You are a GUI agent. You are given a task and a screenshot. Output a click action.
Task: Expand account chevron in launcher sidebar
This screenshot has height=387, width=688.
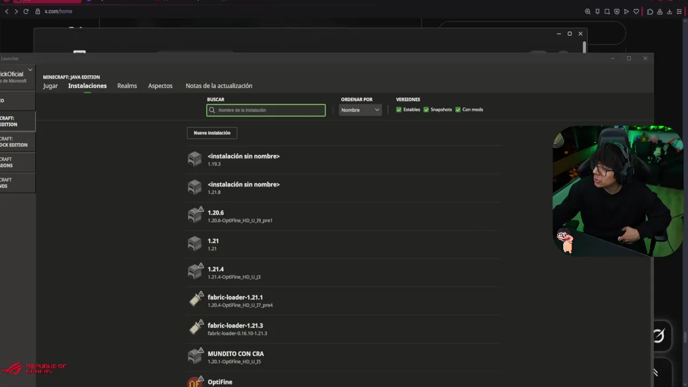(30, 70)
